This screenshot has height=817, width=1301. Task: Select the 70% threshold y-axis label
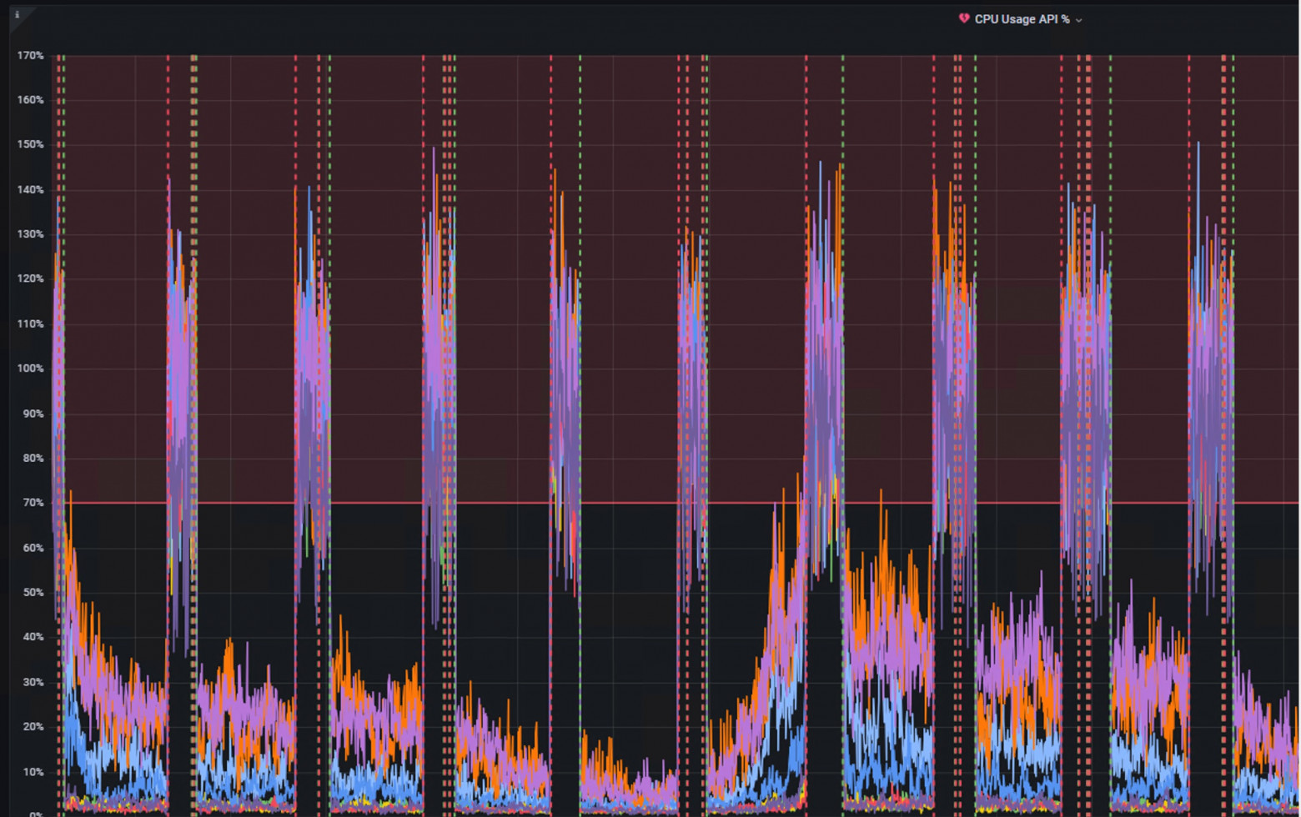point(33,503)
